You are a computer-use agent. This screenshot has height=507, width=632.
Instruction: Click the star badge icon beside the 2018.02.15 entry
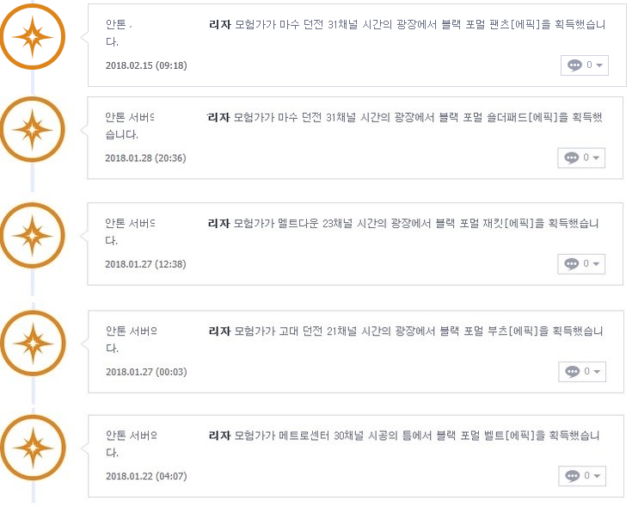coord(33,37)
